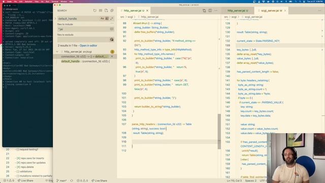Click src breadcrumb in left editor
This screenshot has width=325, height=183.
click(x=122, y=17)
